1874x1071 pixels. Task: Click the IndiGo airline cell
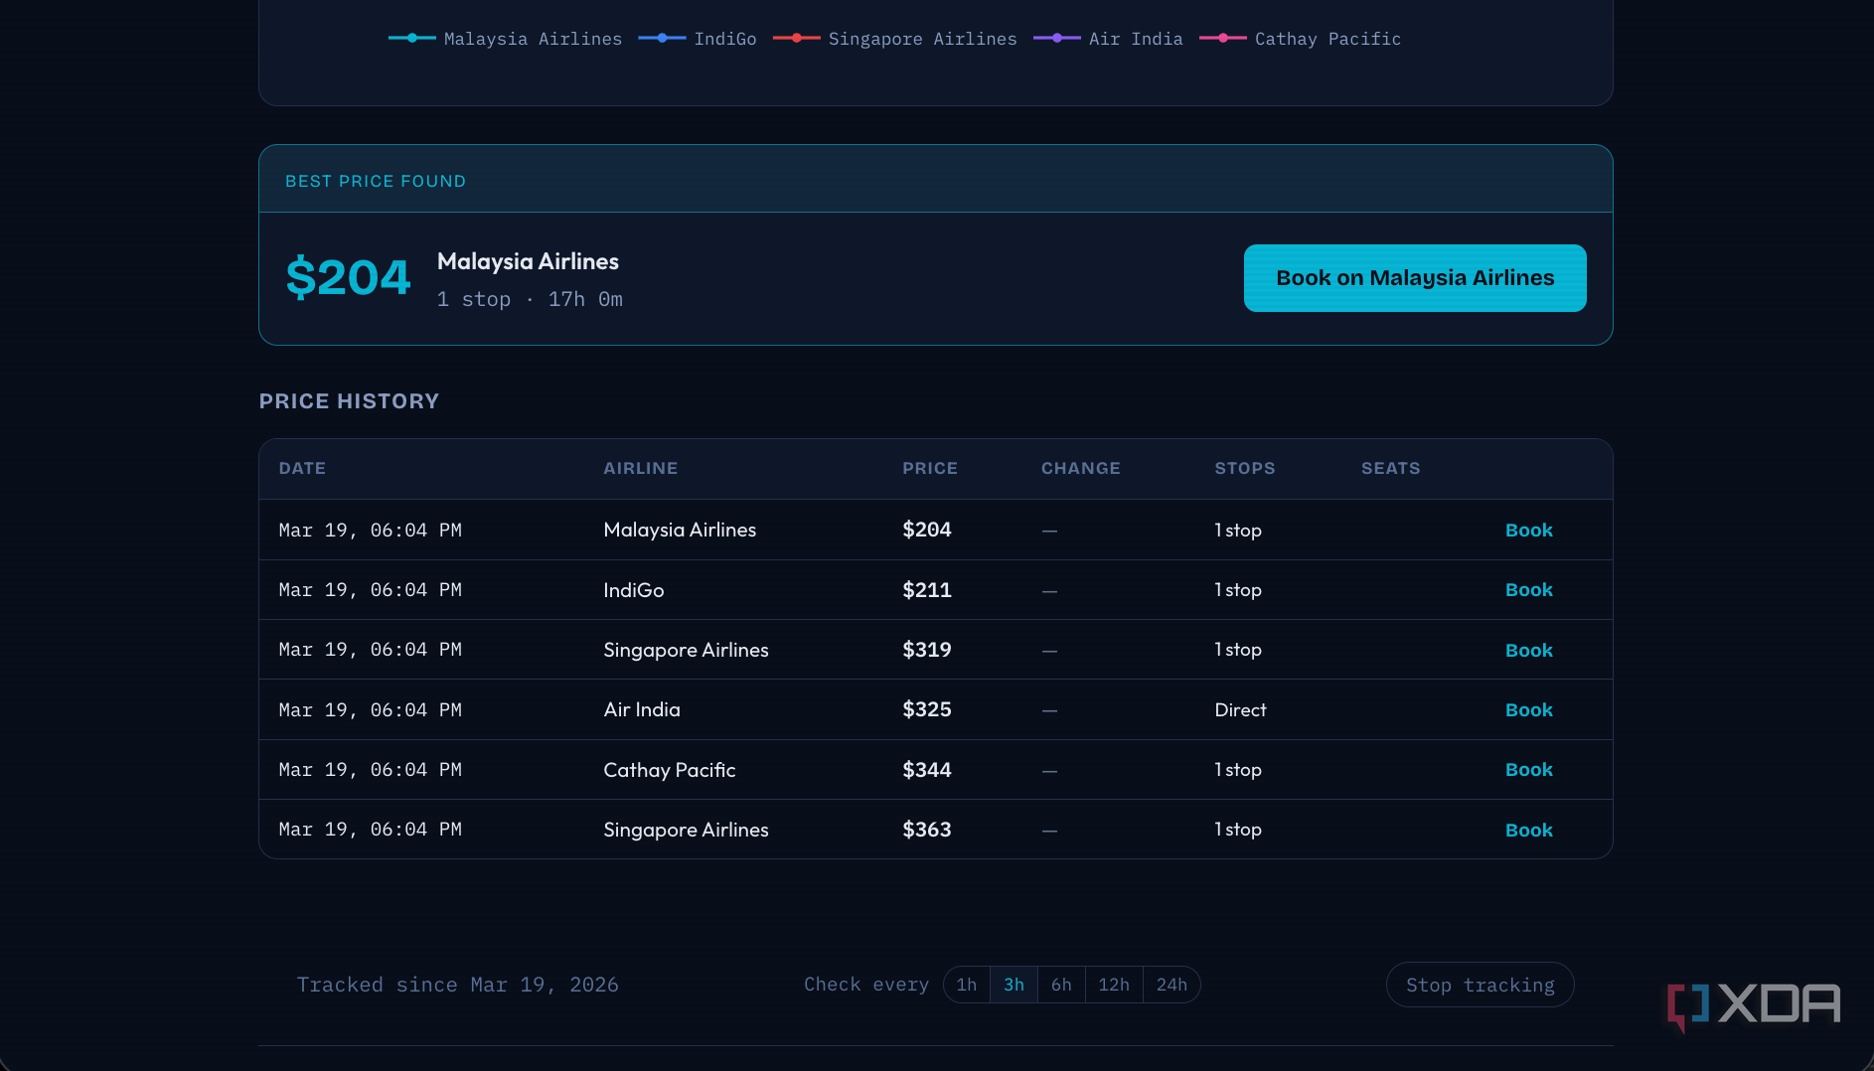point(634,590)
